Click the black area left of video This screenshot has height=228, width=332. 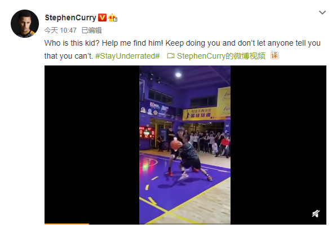(92, 144)
